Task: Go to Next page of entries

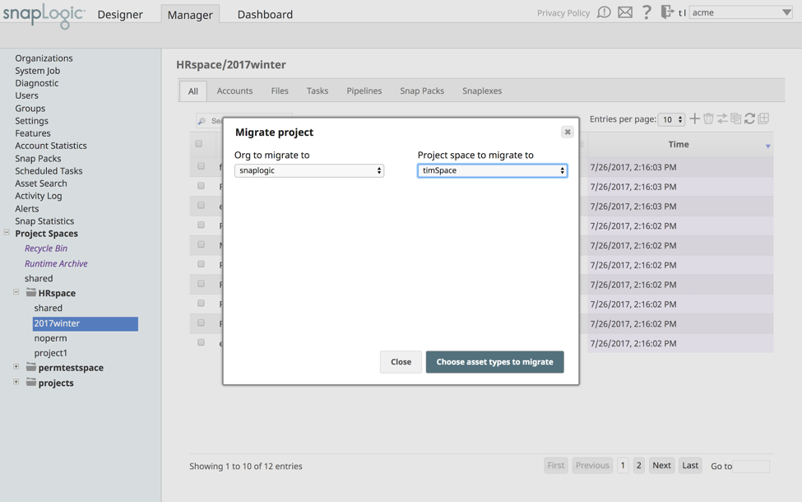Action: point(661,465)
